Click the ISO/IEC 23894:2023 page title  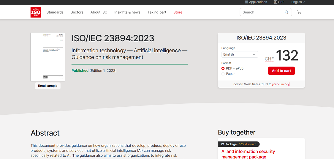113,38
